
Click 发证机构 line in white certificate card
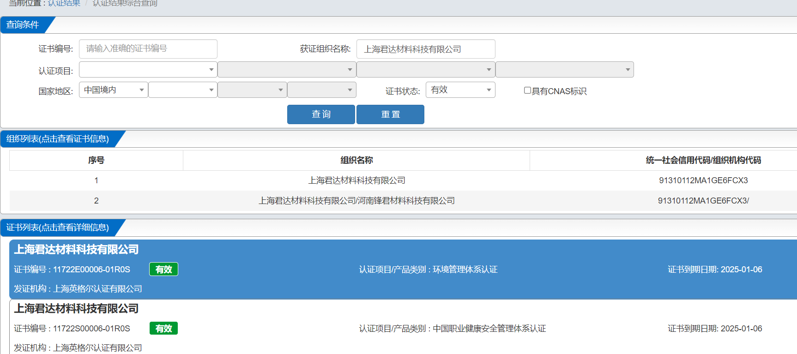click(x=78, y=348)
